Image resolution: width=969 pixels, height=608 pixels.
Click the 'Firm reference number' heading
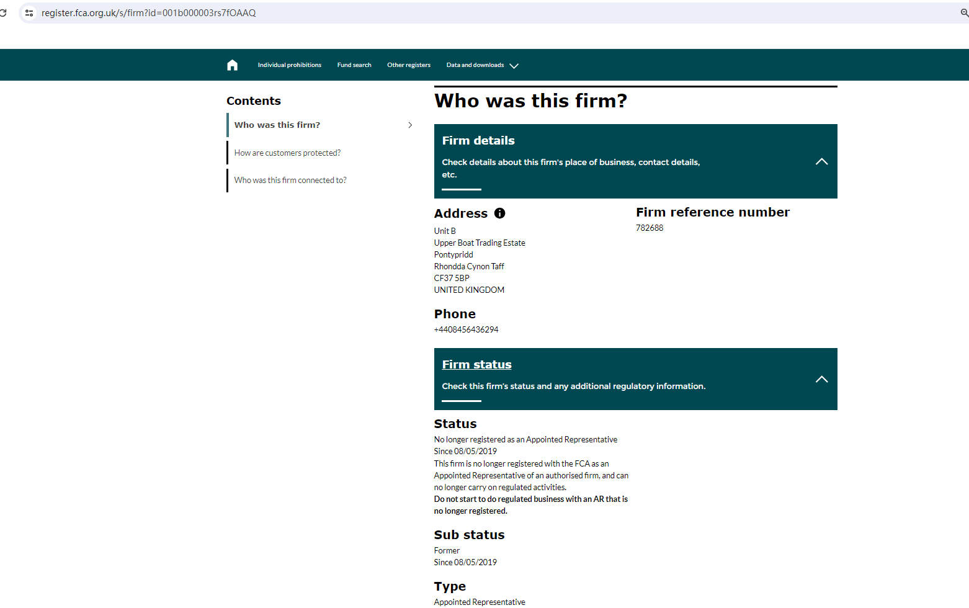(713, 212)
